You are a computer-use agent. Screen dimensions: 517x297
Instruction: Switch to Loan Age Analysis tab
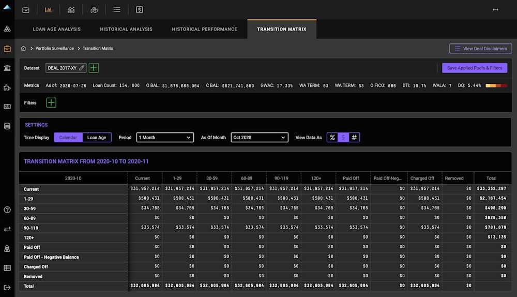57,29
